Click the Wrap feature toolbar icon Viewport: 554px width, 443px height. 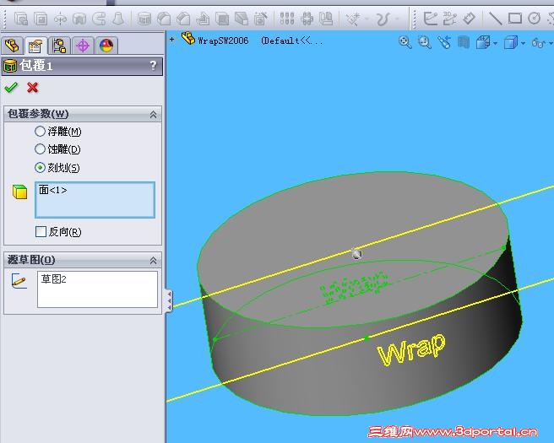click(x=144, y=19)
